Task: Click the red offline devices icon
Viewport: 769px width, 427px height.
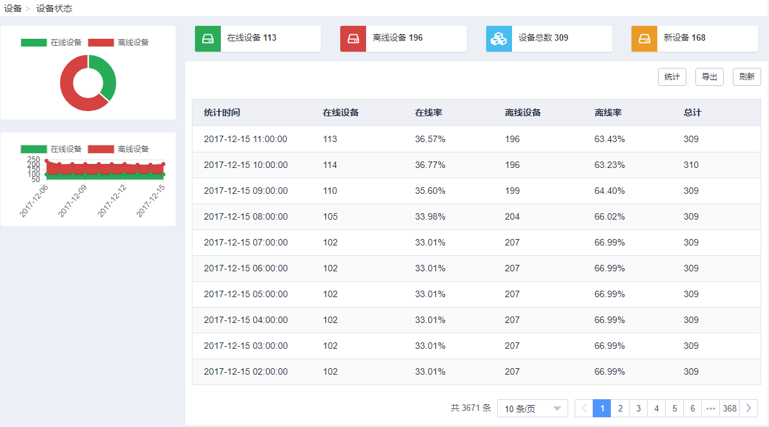Action: [x=353, y=39]
